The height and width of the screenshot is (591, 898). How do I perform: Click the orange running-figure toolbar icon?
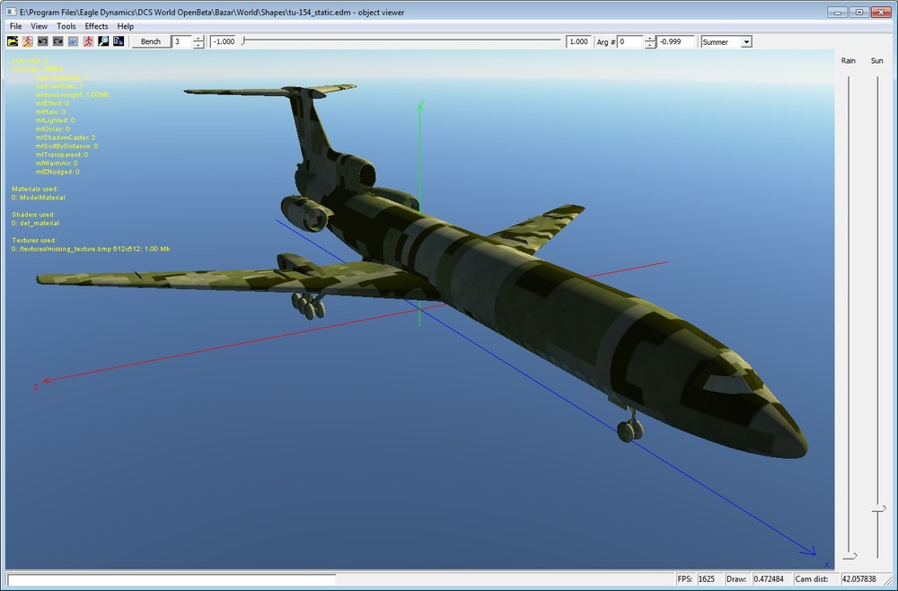click(28, 41)
